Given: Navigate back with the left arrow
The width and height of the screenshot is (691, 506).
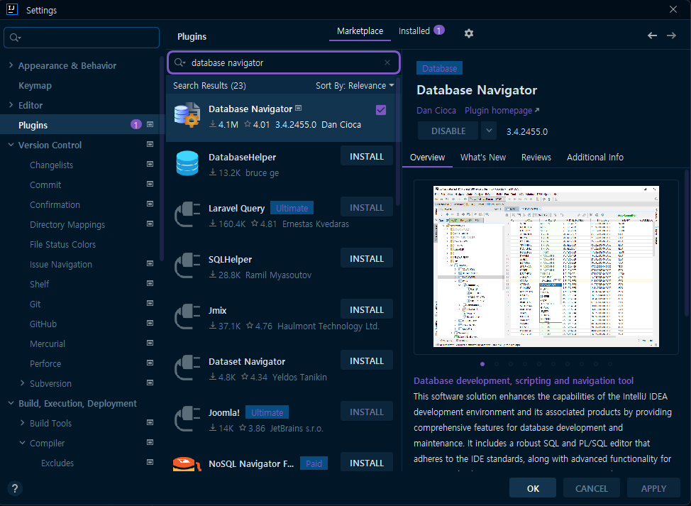Looking at the screenshot, I should point(652,35).
